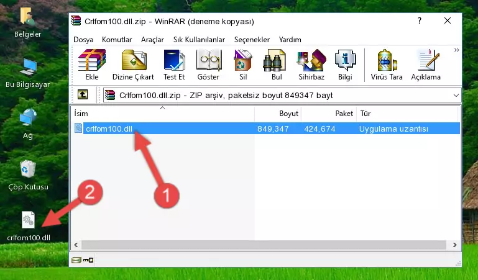The height and width of the screenshot is (280, 478).
Task: Show archive Bilgi information
Action: (345, 65)
